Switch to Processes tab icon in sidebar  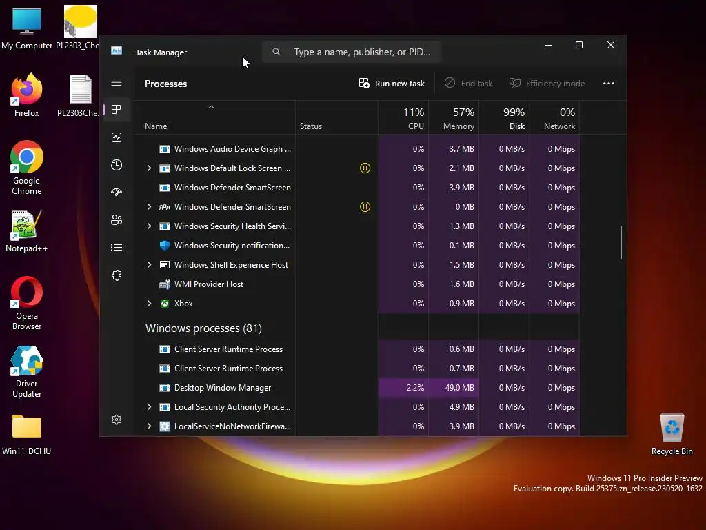click(117, 110)
